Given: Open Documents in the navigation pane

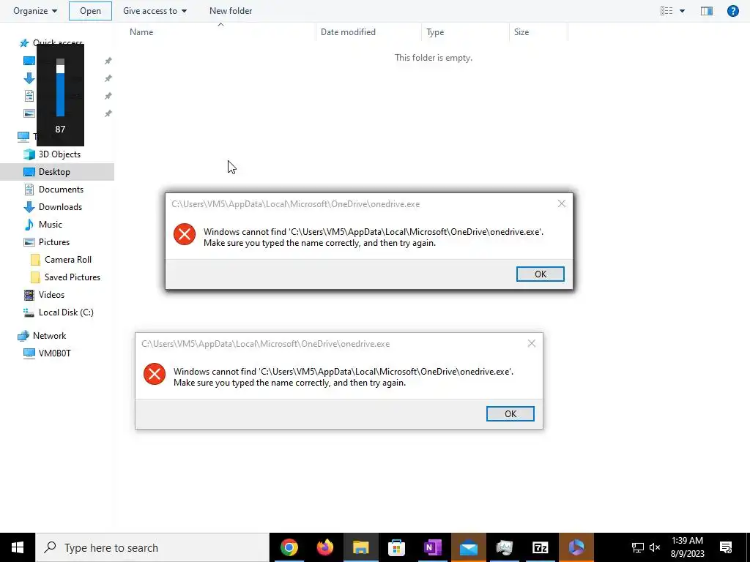Looking at the screenshot, I should tap(61, 190).
